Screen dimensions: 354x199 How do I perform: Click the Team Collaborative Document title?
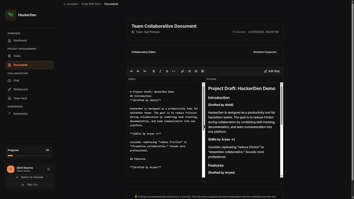(164, 26)
